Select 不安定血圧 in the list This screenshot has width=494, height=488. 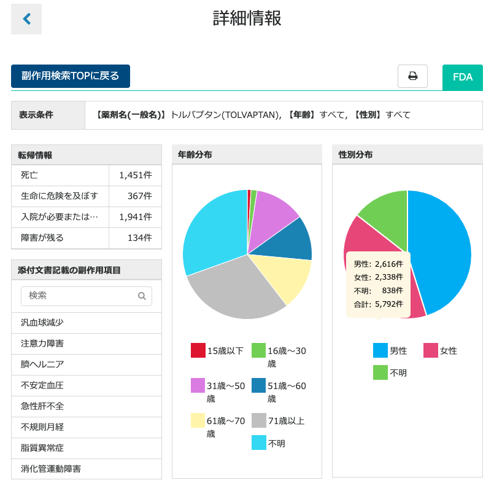tap(87, 385)
